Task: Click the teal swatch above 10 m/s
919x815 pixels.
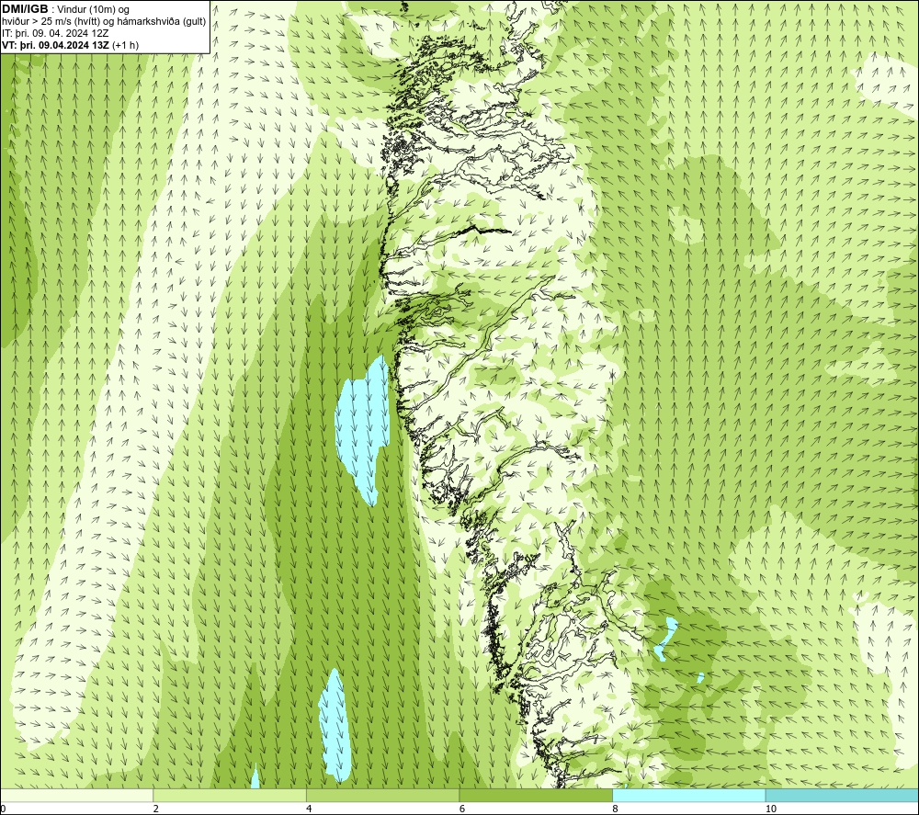Action: [x=842, y=795]
